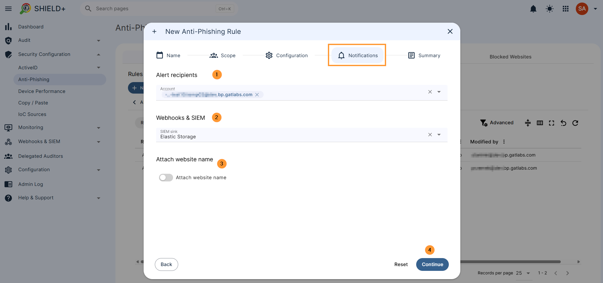Click the Help & Support question icon
The width and height of the screenshot is (603, 283).
[8, 198]
